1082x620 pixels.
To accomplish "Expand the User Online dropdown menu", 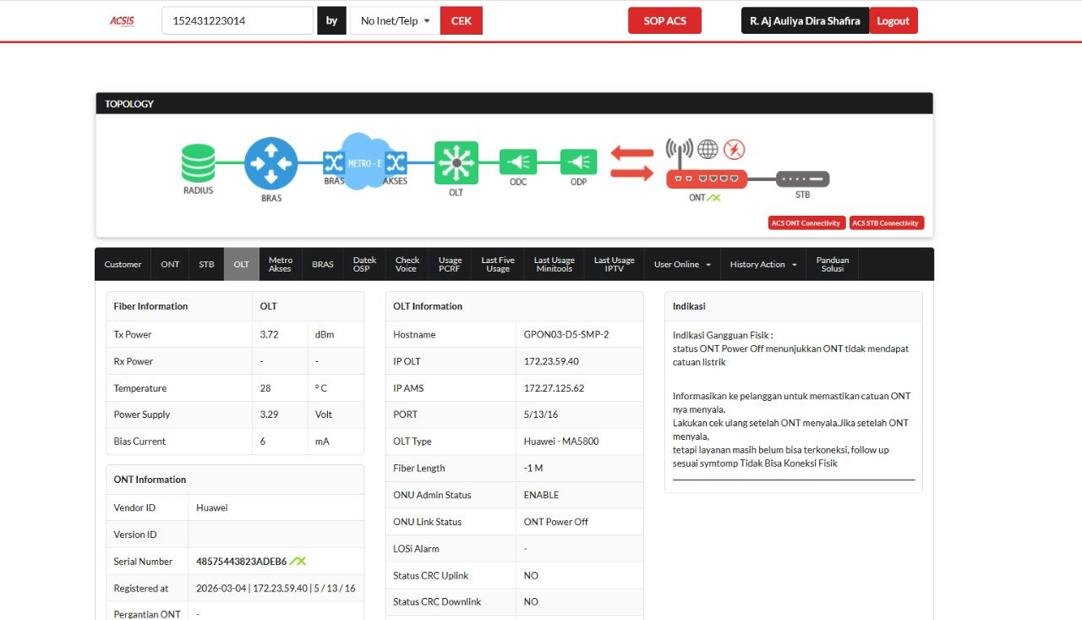I will click(x=682, y=264).
